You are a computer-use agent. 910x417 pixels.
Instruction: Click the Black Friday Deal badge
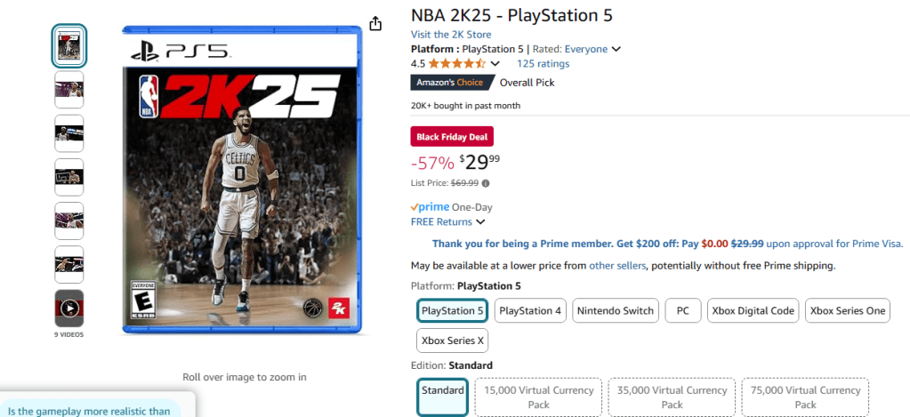pyautogui.click(x=452, y=137)
